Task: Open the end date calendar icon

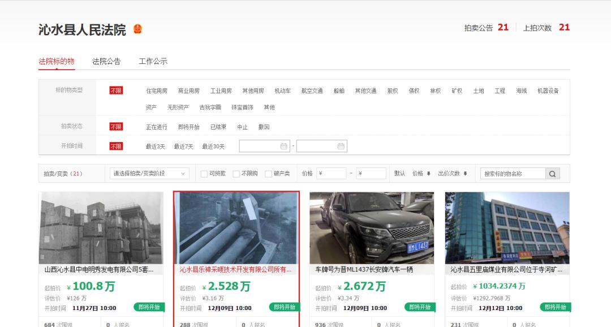Action: tap(341, 147)
